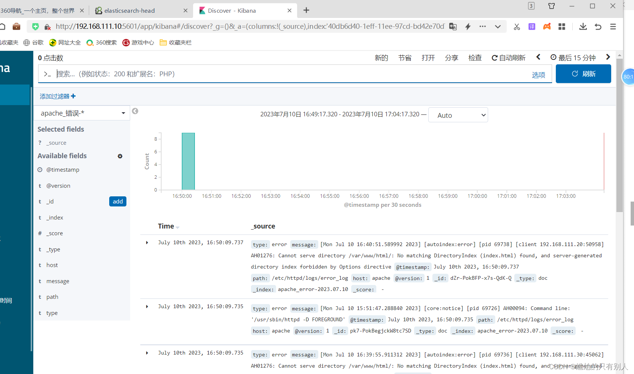This screenshot has height=374, width=634.
Task: Select the @timestamp field
Action: pos(62,170)
